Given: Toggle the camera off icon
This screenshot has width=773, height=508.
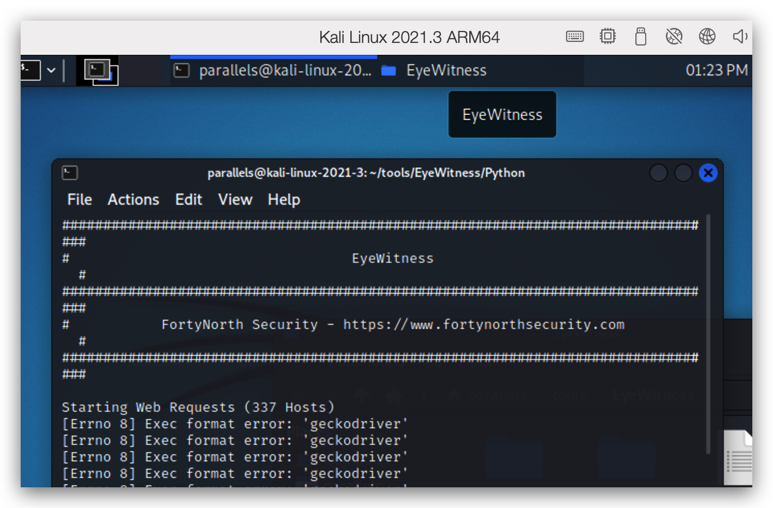Looking at the screenshot, I should click(x=674, y=36).
